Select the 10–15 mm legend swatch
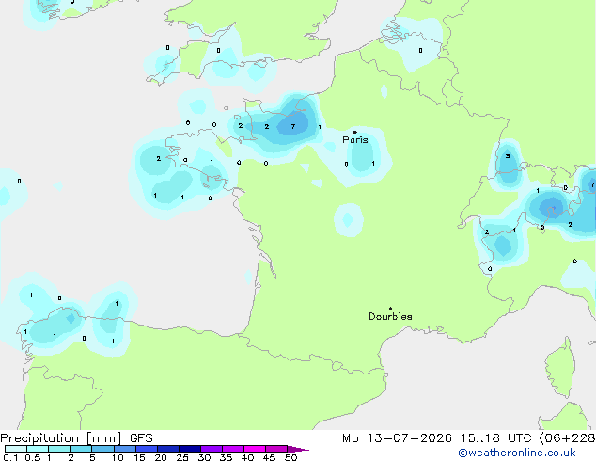The image size is (596, 461). pyautogui.click(x=124, y=449)
